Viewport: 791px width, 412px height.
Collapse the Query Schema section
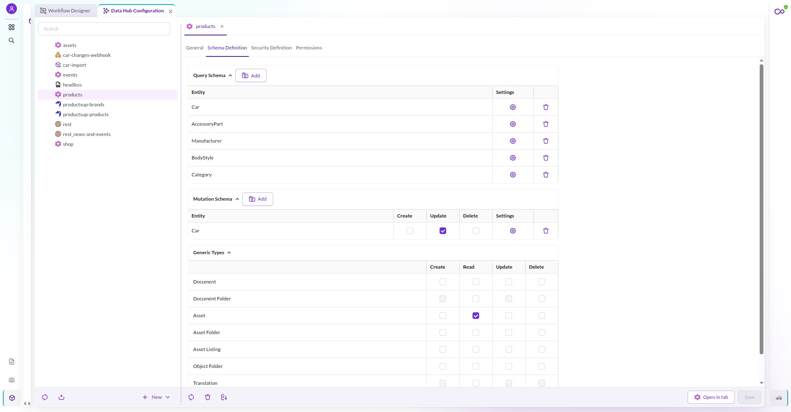pos(230,75)
